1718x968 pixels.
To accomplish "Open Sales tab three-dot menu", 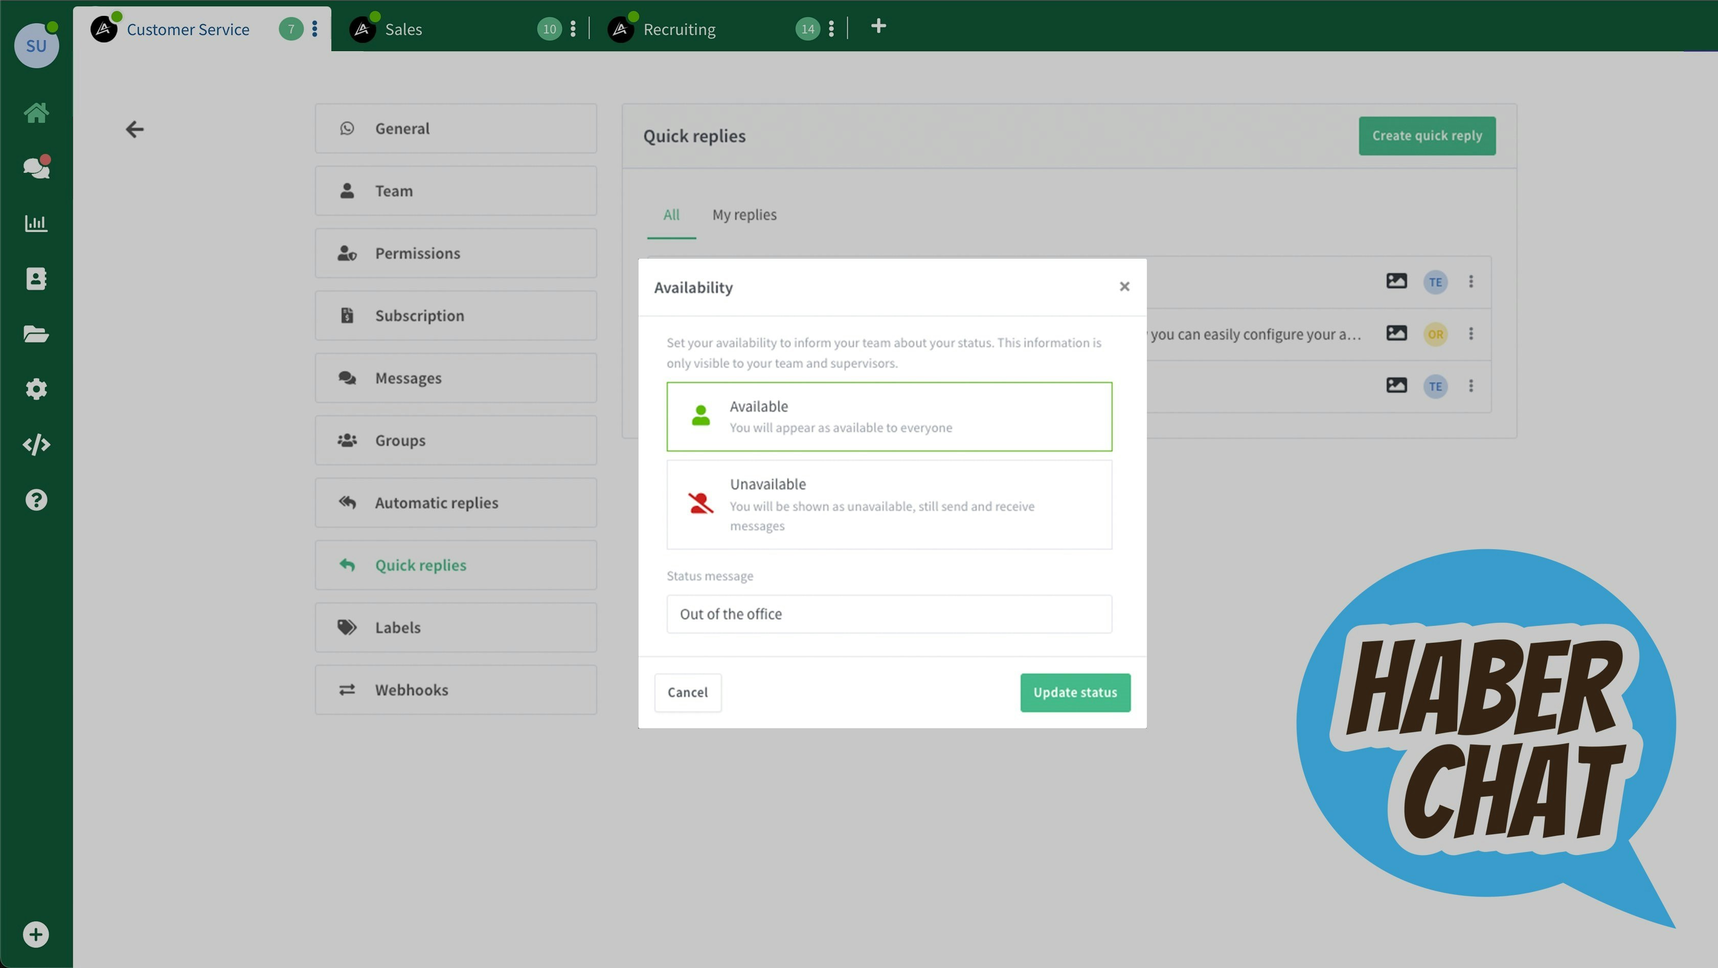I will point(573,29).
